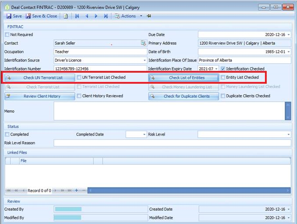Click Identification Place Of Issue field
The width and height of the screenshot is (297, 224).
(245, 60)
